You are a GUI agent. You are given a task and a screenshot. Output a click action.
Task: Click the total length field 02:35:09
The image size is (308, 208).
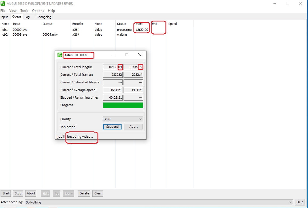(133, 67)
